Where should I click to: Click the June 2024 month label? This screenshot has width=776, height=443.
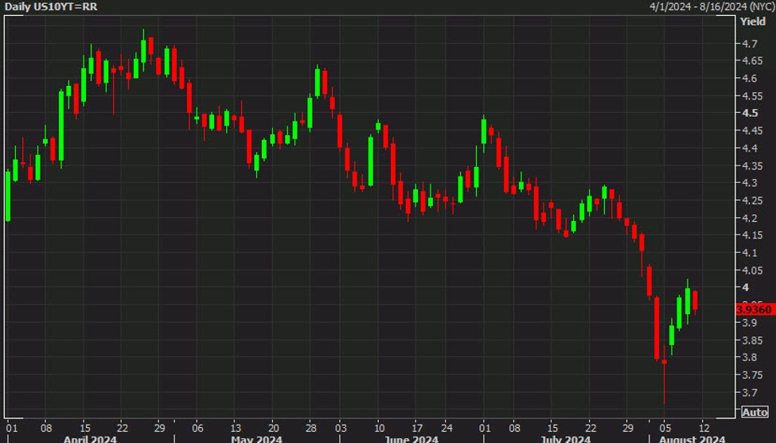point(413,438)
